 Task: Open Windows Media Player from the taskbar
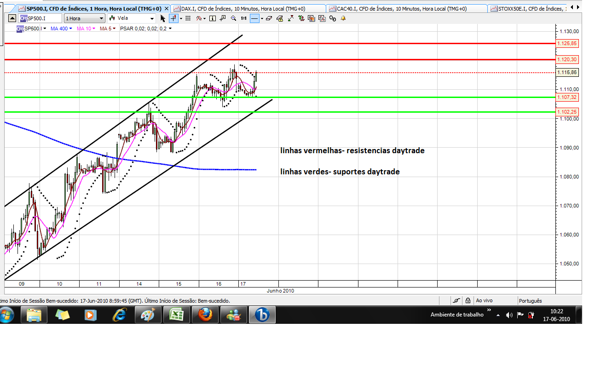[x=91, y=315]
